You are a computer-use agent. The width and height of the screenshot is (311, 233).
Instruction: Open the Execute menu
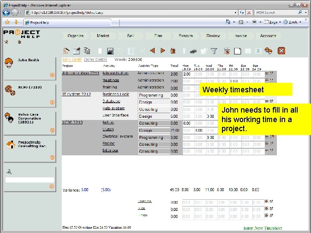(x=186, y=36)
